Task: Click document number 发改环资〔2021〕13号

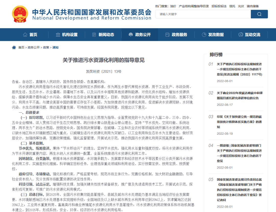Action: tap(104, 71)
